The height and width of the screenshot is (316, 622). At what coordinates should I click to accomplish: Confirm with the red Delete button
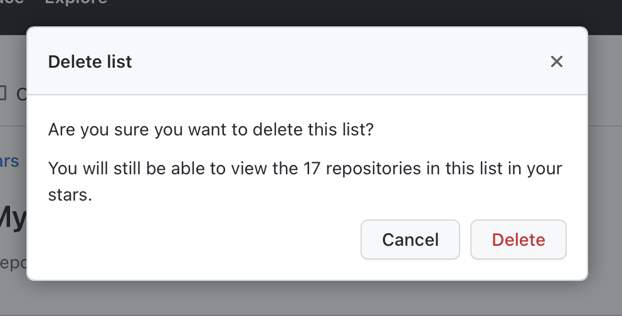click(x=519, y=240)
